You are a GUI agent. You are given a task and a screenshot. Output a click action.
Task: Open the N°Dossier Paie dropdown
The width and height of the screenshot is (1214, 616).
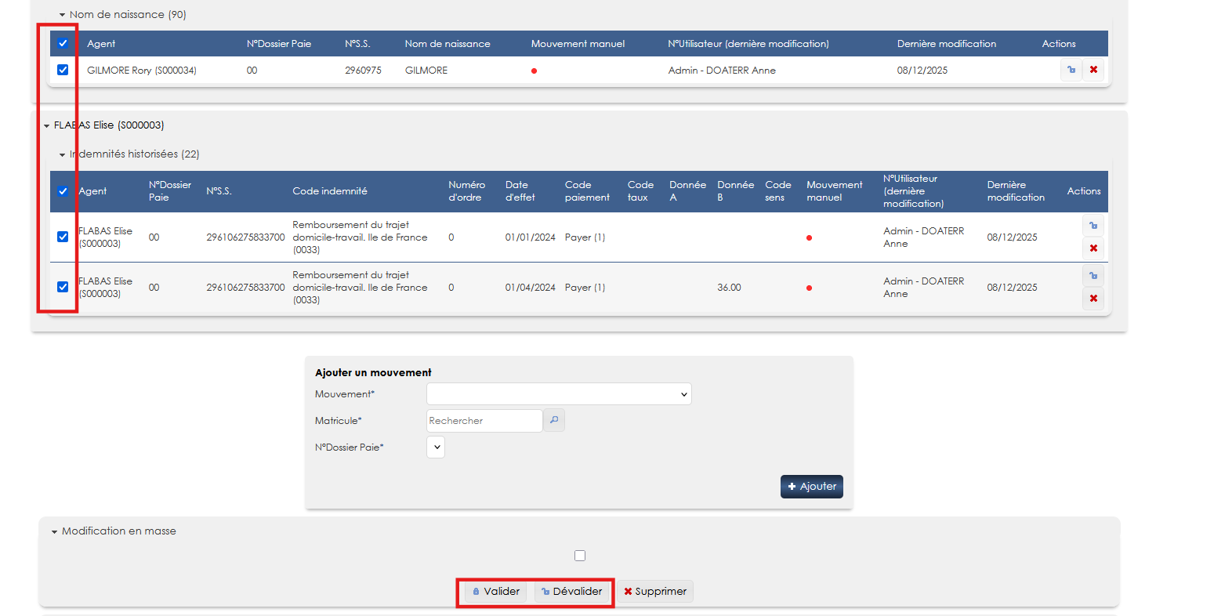[436, 448]
